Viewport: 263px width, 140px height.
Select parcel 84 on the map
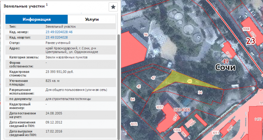point(133,99)
